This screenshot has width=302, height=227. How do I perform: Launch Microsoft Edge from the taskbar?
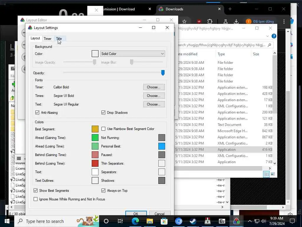[135, 221]
